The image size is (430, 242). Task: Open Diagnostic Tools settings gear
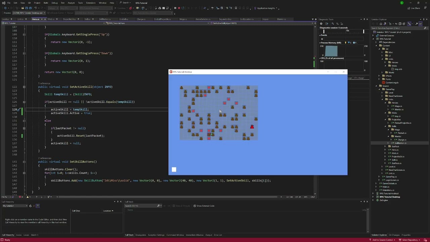(x=321, y=24)
